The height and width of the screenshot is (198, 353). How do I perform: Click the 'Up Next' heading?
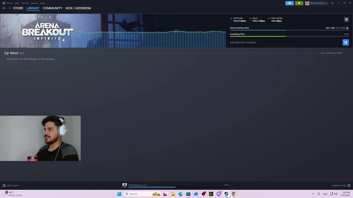11,53
